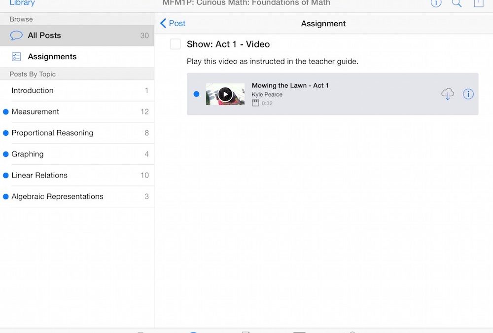Image resolution: width=493 pixels, height=333 pixels.
Task: Select All Posts in Browse list
Action: pos(44,36)
